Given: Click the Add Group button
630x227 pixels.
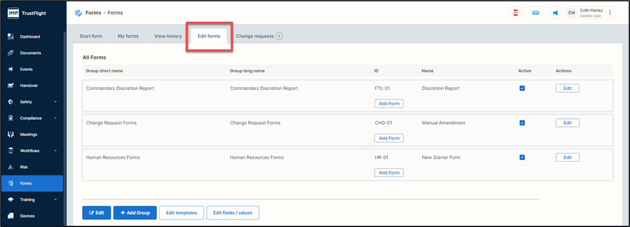Looking at the screenshot, I should pos(135,213).
